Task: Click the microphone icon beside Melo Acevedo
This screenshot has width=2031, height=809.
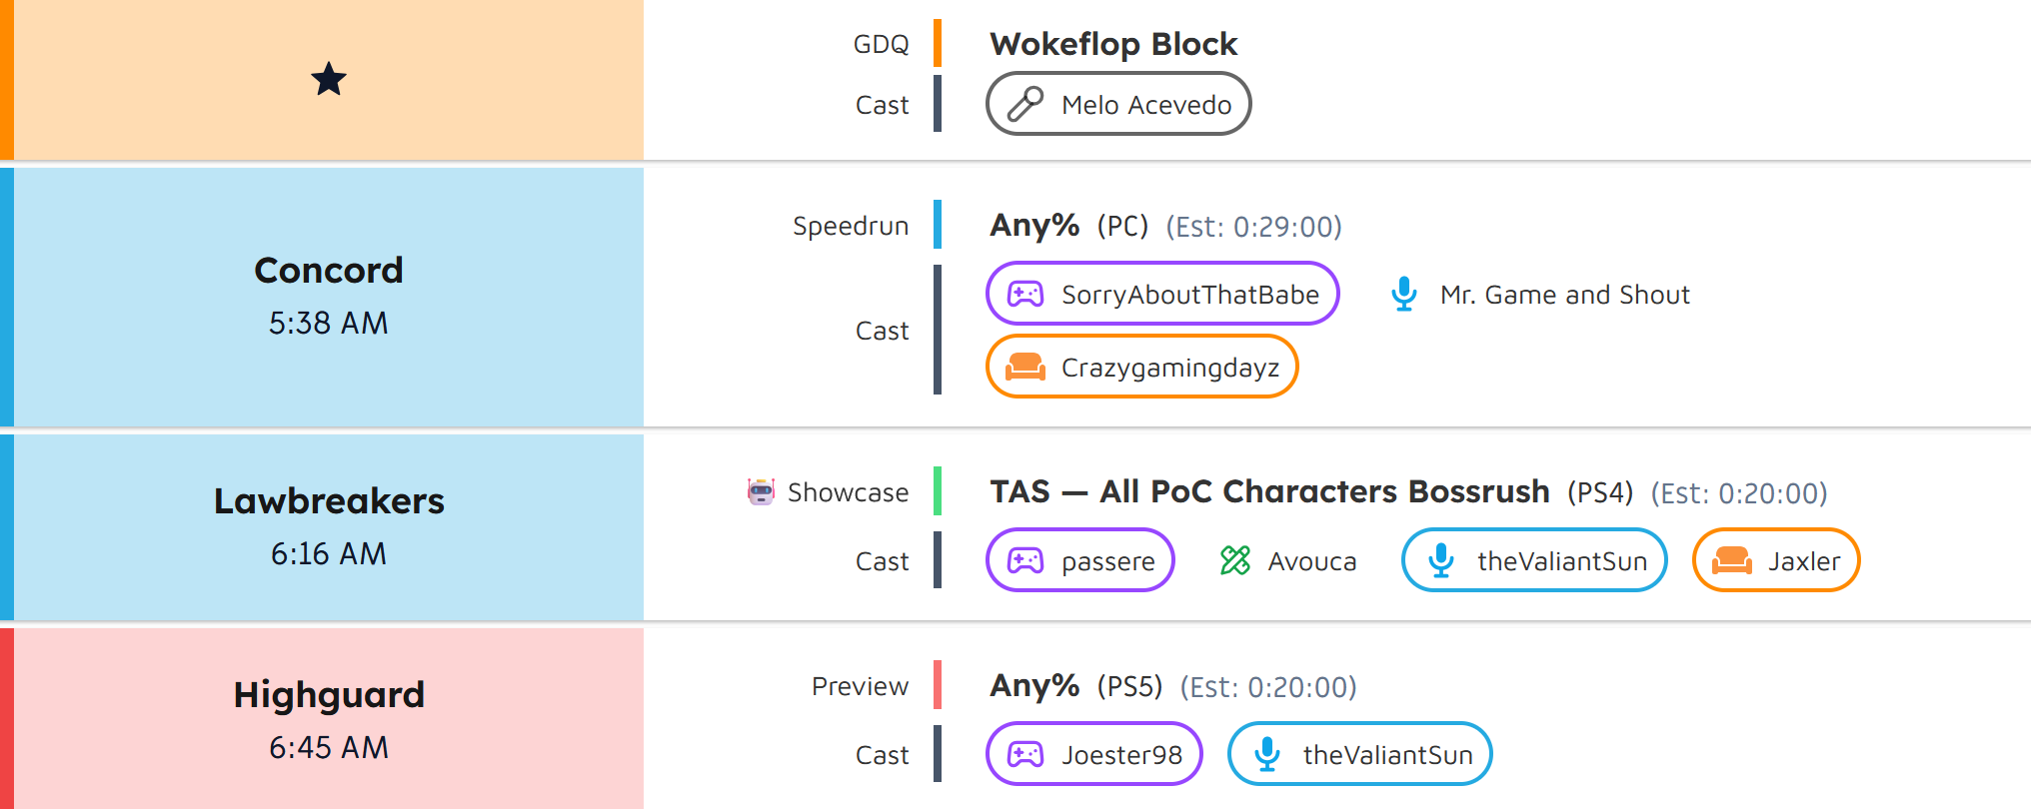Action: [1025, 104]
